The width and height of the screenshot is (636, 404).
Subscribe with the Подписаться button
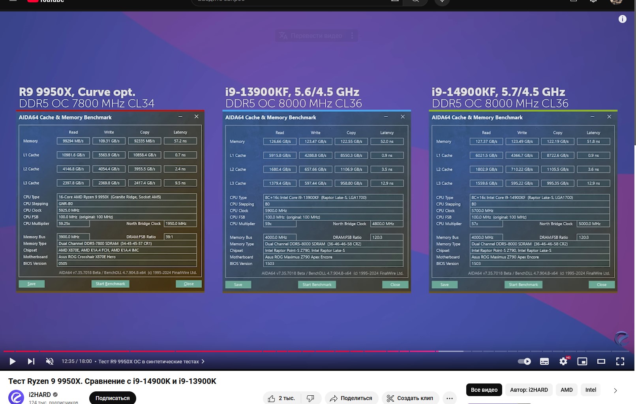pos(113,398)
